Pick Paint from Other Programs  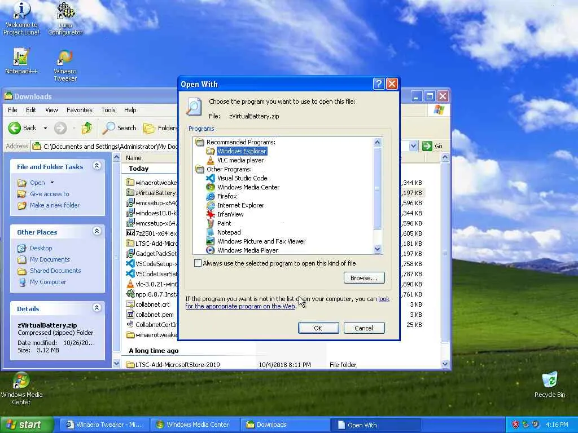[x=224, y=223]
